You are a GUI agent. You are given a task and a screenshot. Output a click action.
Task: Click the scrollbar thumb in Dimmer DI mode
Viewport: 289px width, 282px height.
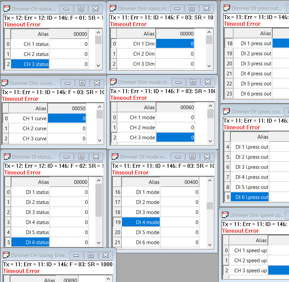click(x=210, y=206)
